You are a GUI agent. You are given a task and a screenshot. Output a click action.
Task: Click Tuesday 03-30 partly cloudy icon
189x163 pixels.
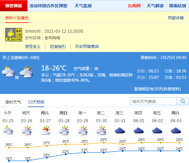pos(101,130)
